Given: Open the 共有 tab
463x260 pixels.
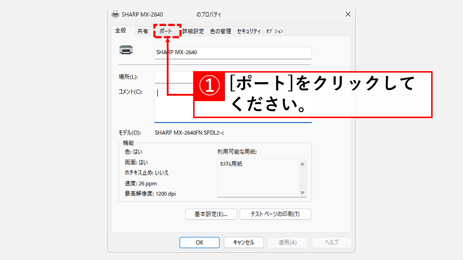Looking at the screenshot, I should (143, 31).
